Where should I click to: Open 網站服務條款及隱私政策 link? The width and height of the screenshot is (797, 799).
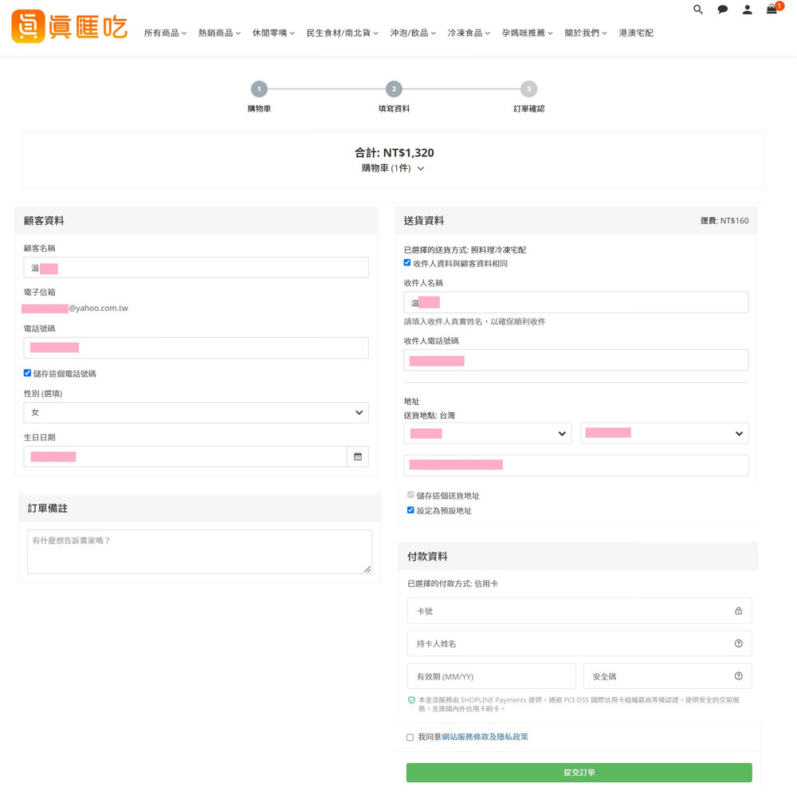[x=485, y=737]
